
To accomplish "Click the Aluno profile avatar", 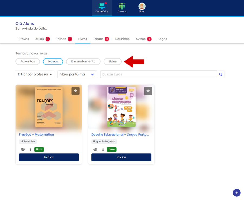I will [142, 6].
